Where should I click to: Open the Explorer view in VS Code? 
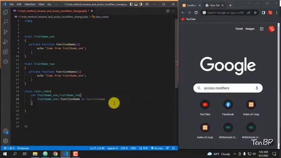[x=6, y=12]
